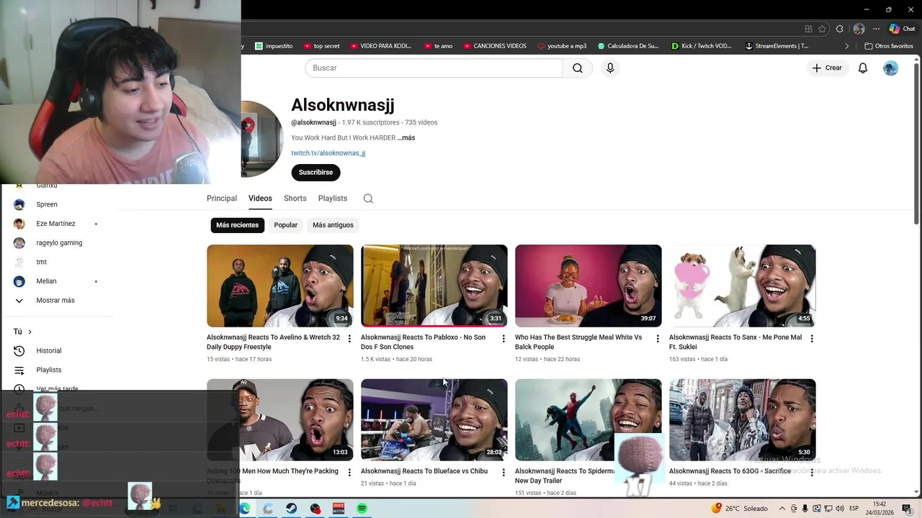
Task: Open options menu for Blueface vs Chibu video
Action: point(503,472)
